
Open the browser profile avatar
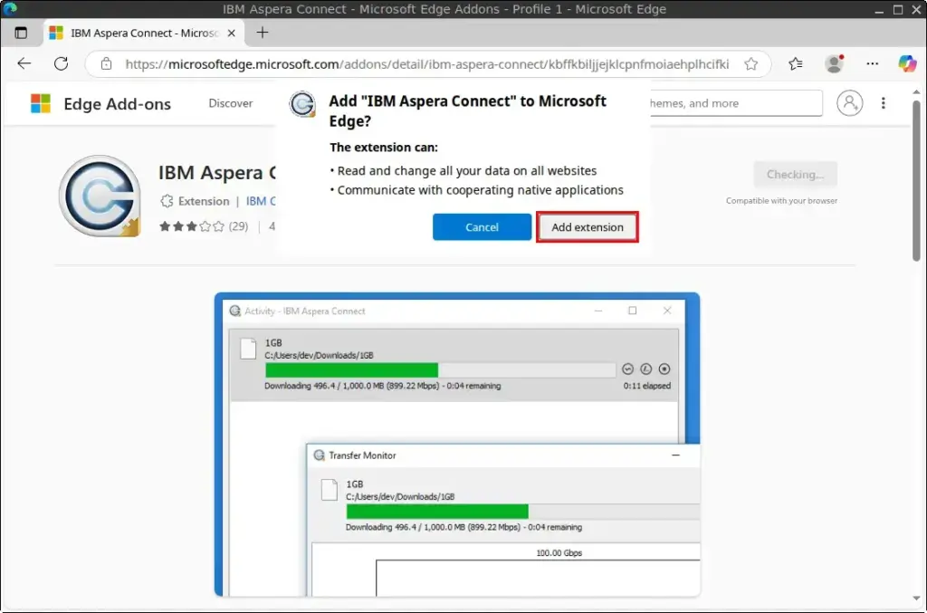point(834,64)
